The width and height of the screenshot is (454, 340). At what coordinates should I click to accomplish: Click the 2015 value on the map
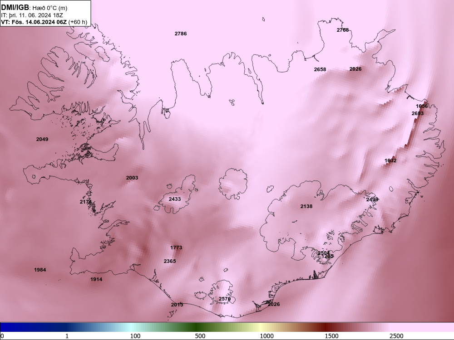click(x=177, y=305)
